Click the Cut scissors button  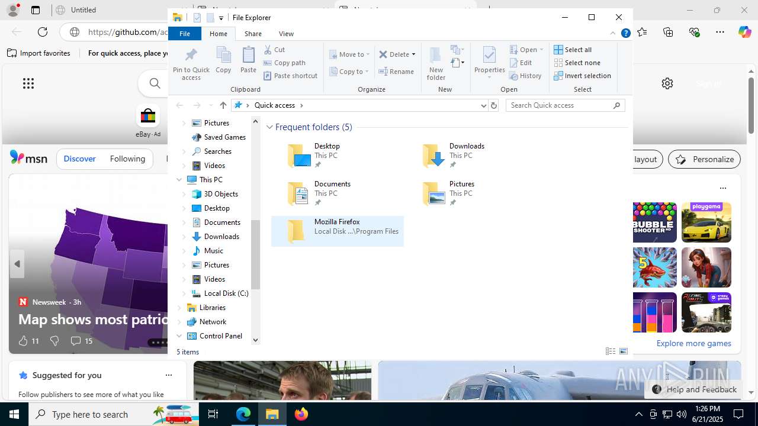tap(274, 50)
